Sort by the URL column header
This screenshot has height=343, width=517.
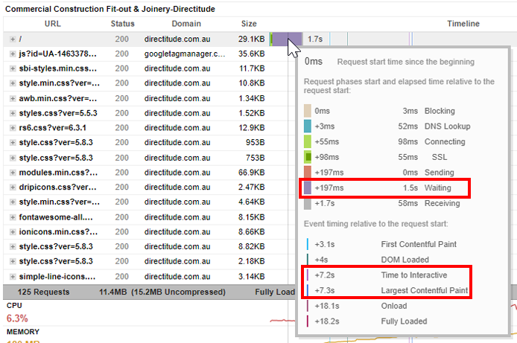[53, 24]
